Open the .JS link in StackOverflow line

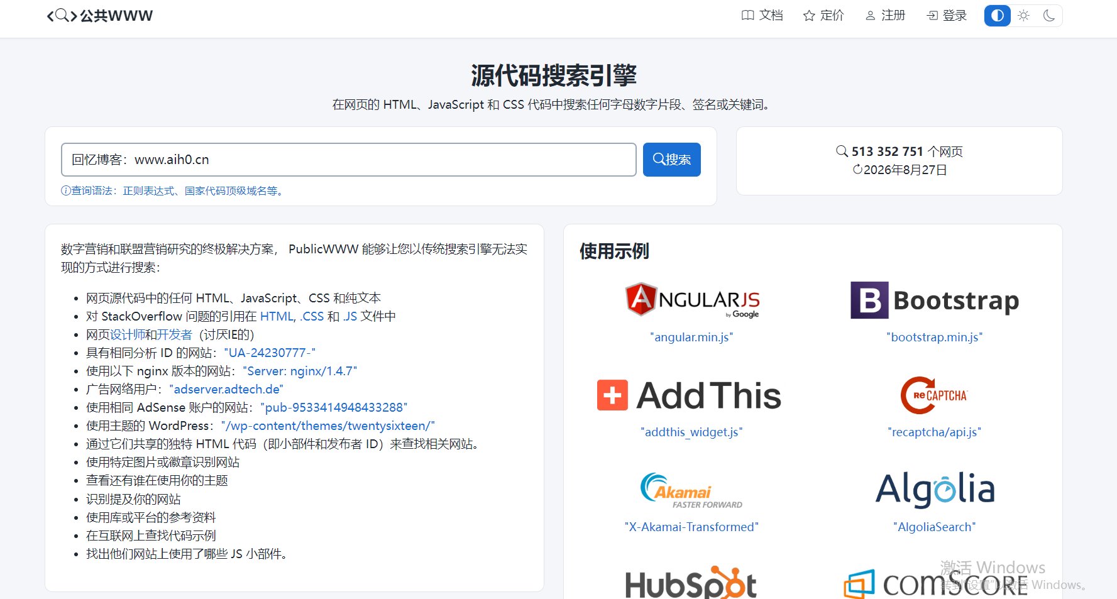tap(350, 316)
